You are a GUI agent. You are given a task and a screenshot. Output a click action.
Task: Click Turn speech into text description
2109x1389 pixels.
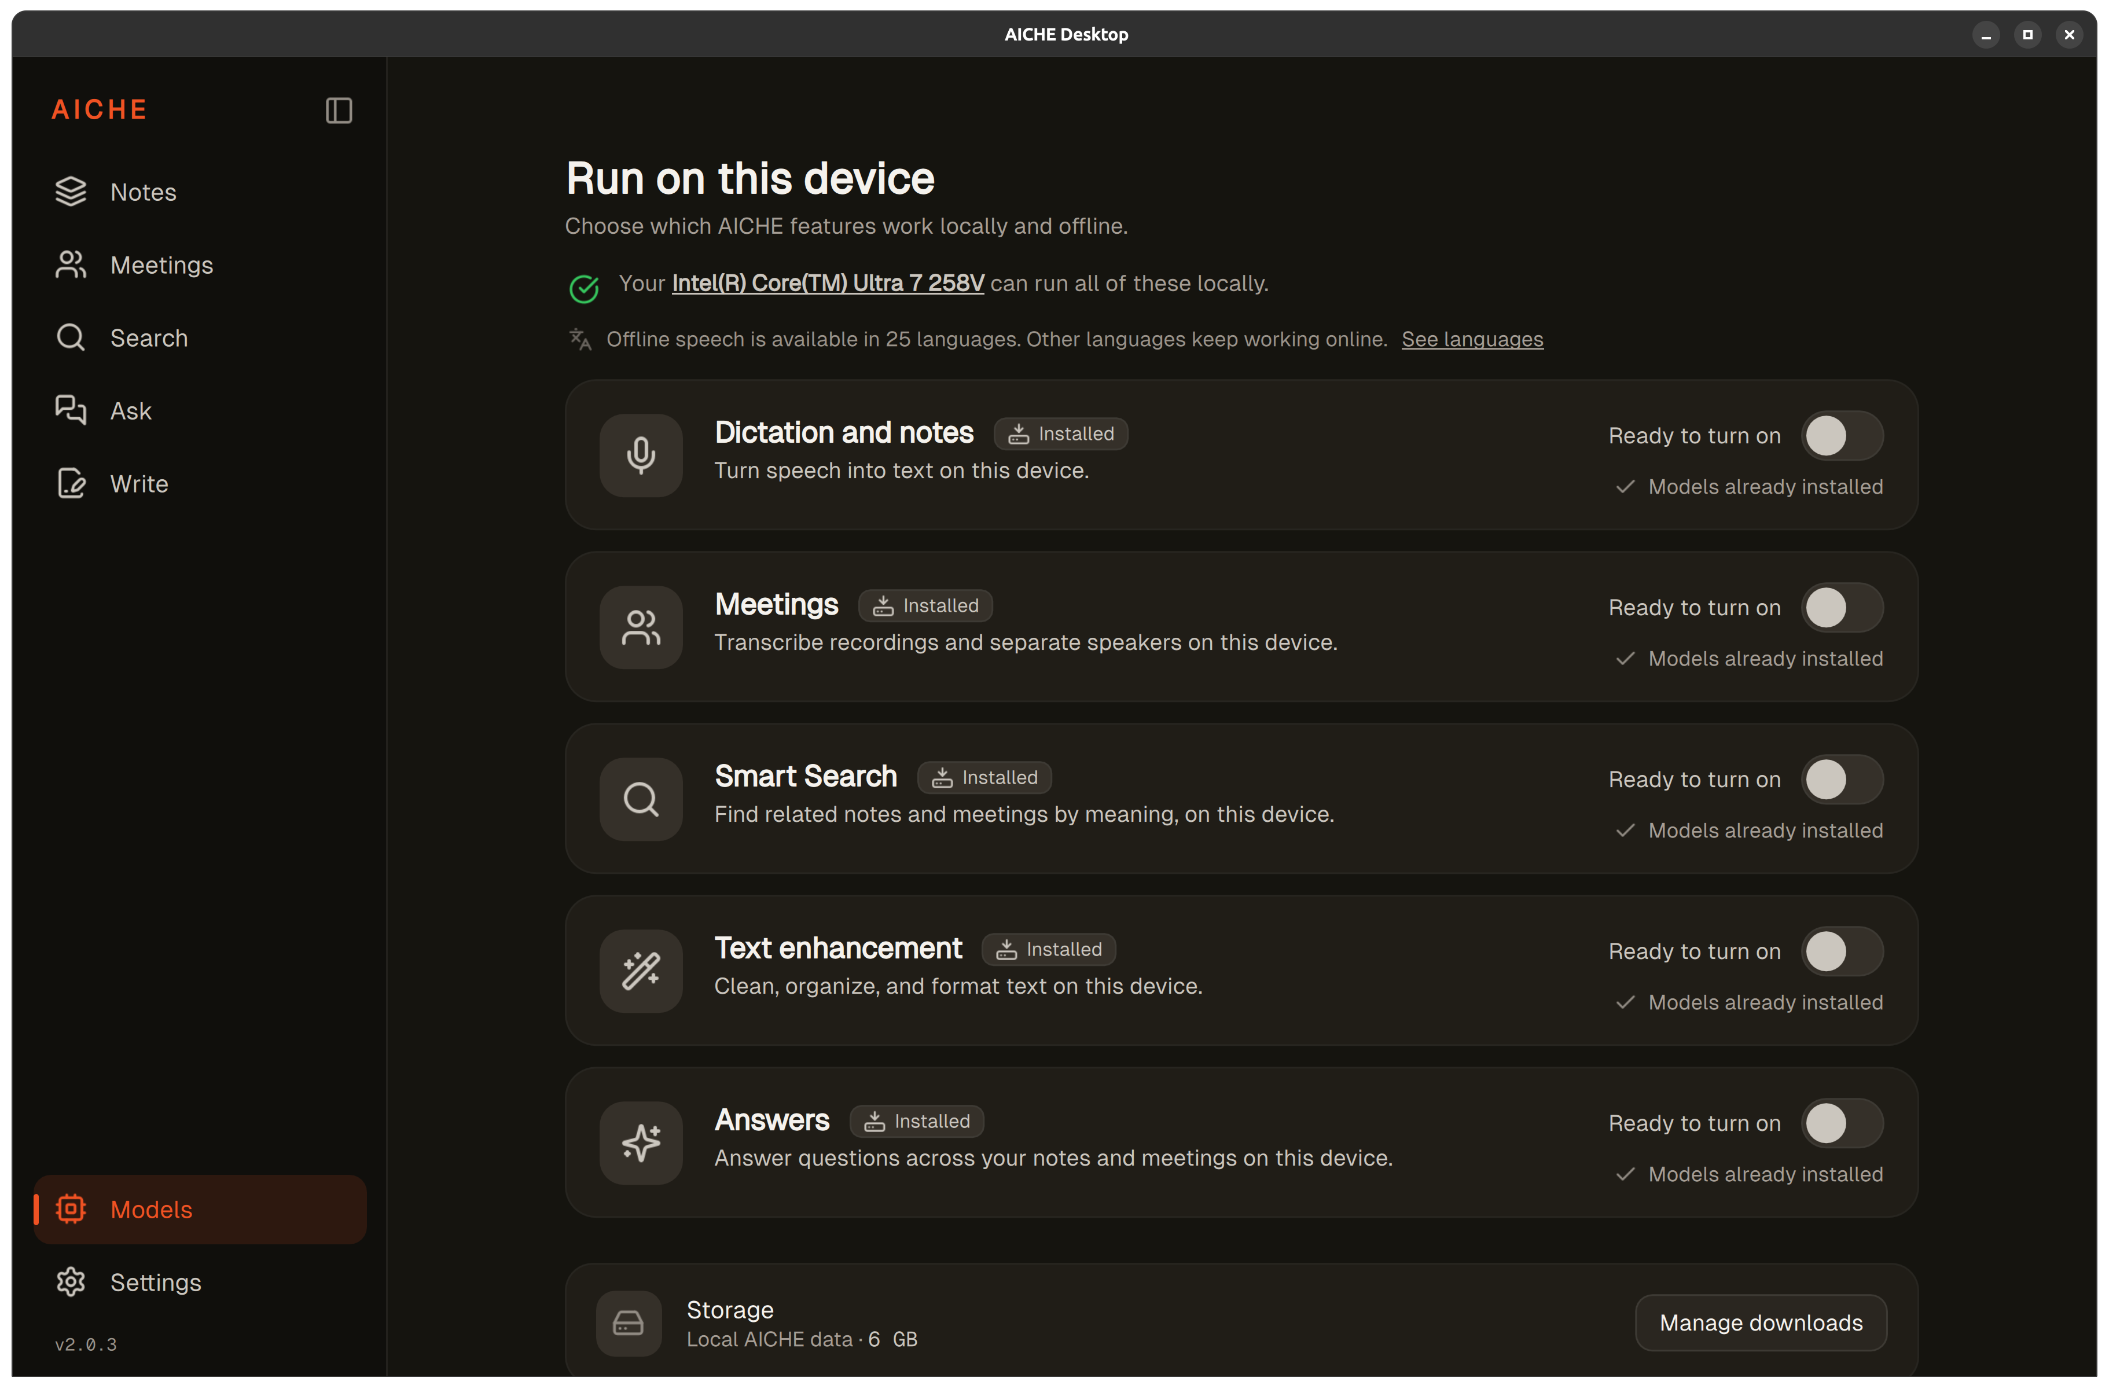901,471
